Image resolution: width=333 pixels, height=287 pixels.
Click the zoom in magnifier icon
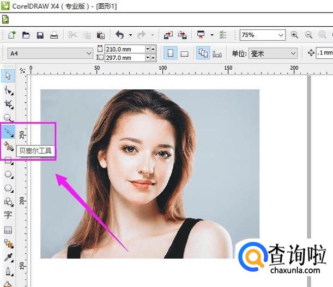(295, 35)
